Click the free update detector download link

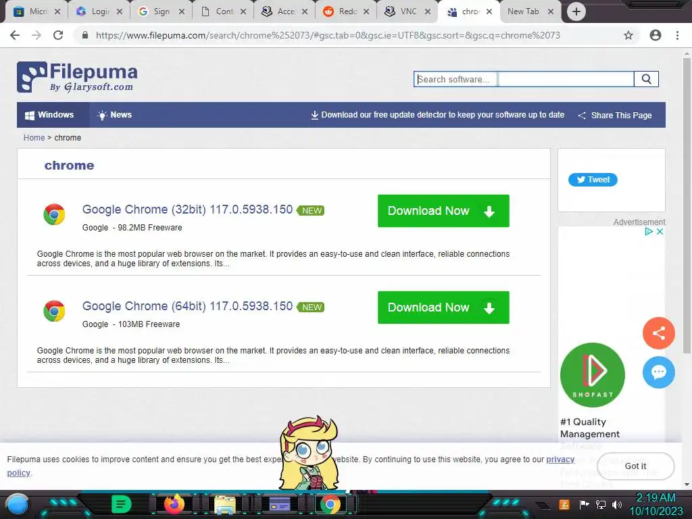(x=438, y=115)
